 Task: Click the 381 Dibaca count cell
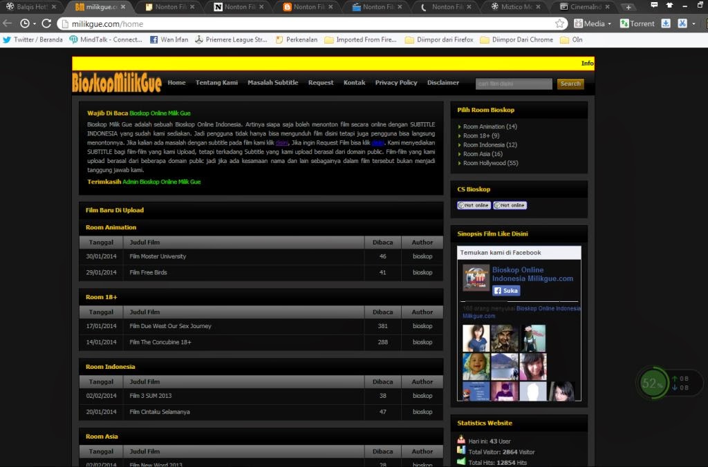tap(382, 326)
